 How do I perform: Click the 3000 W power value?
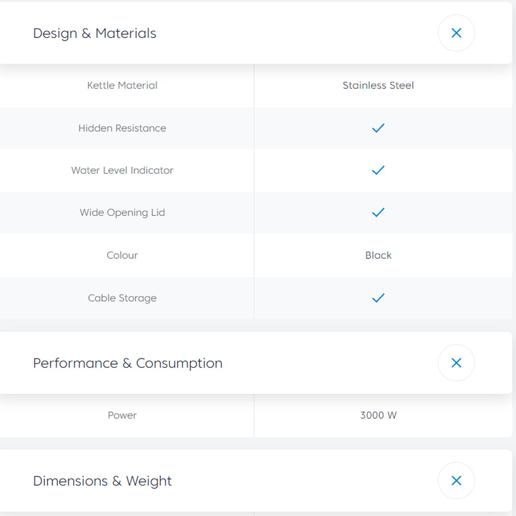378,415
